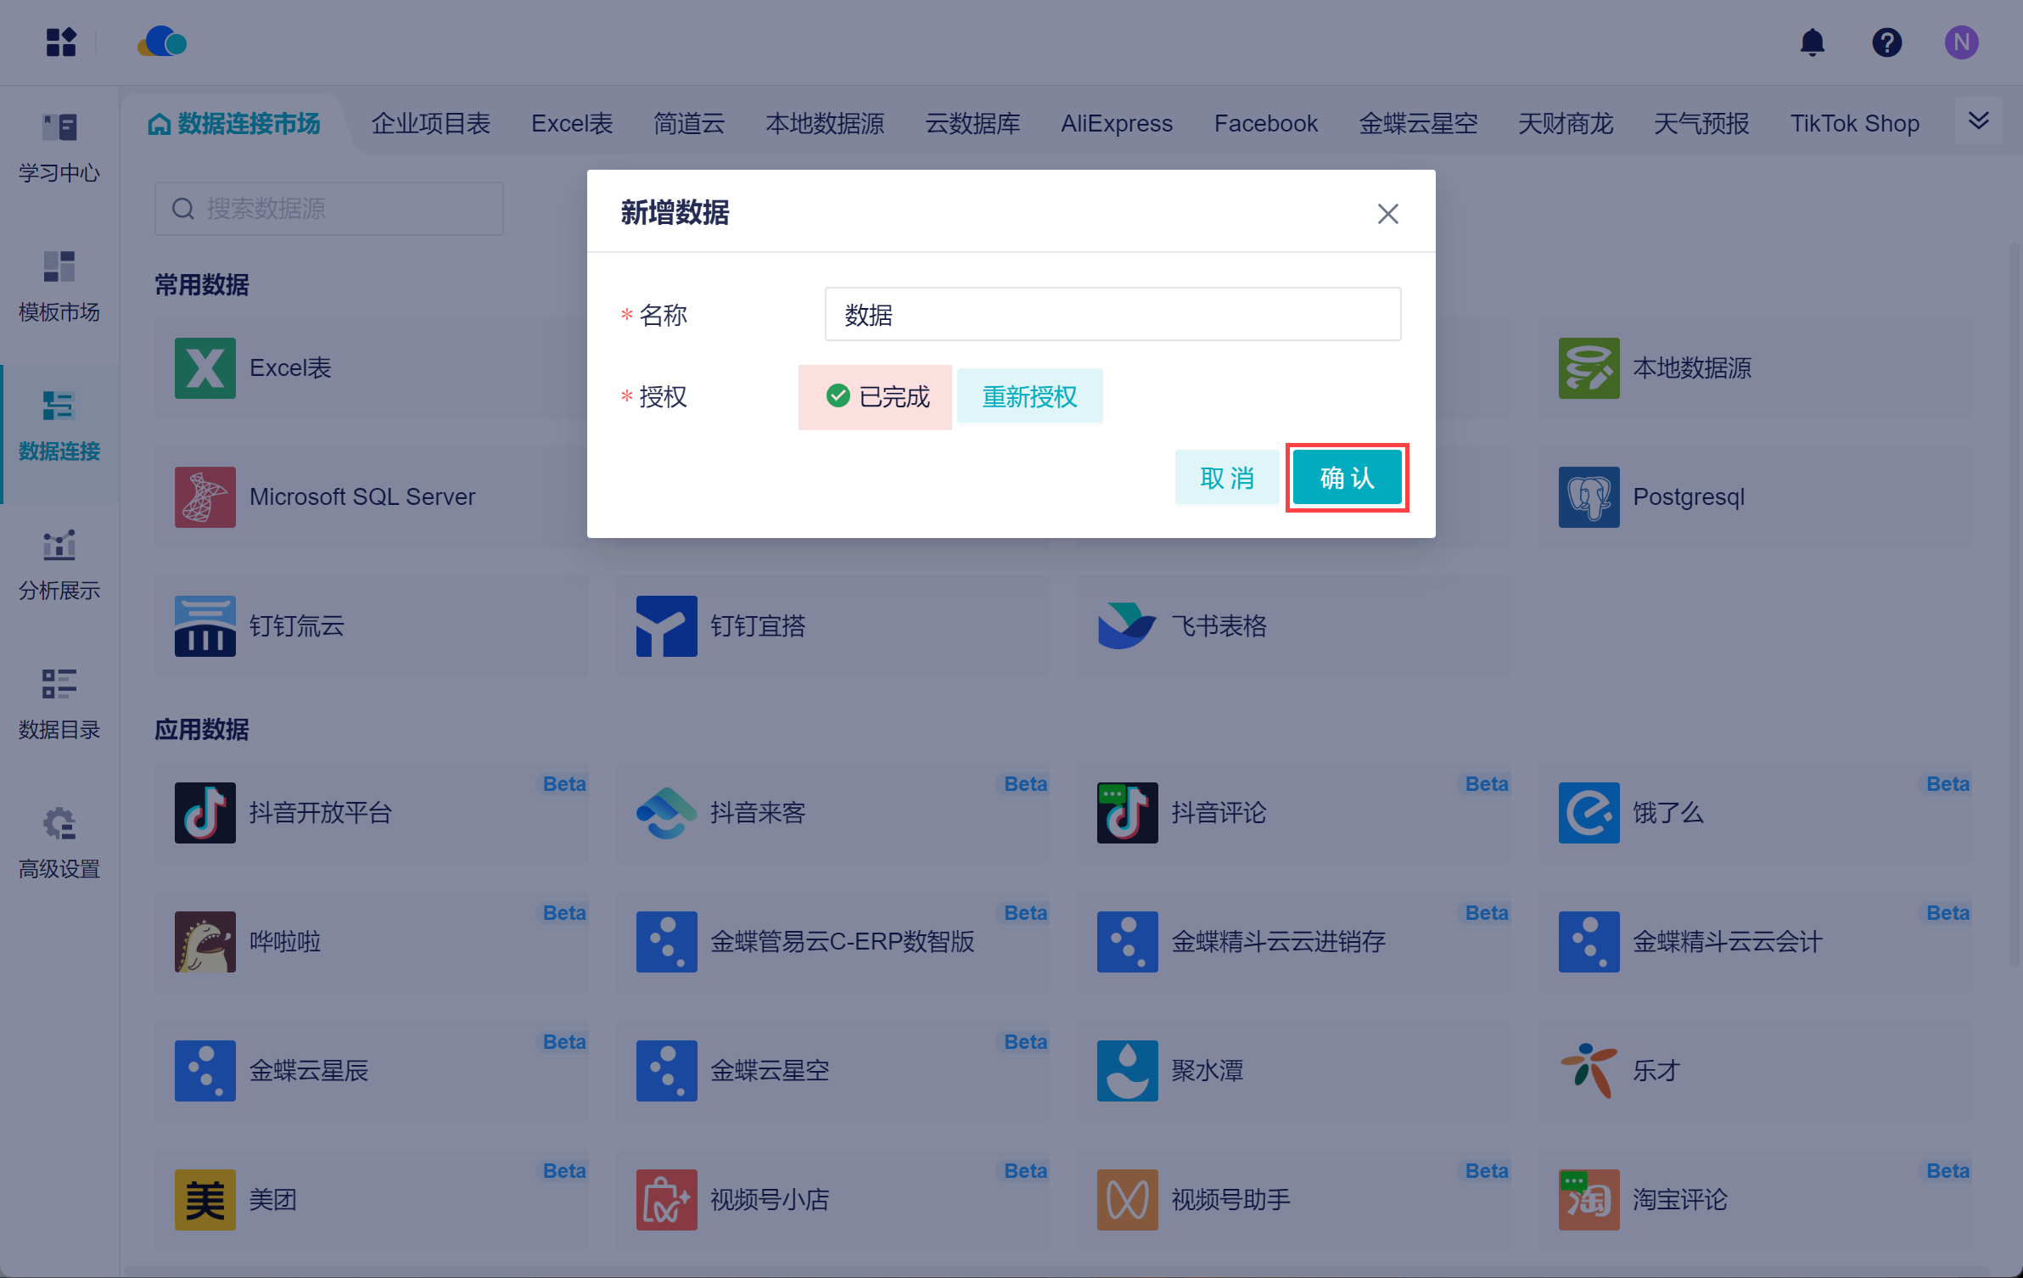Open 模板市场 in the sidebar
Viewport: 2023px width, 1278px height.
click(59, 287)
